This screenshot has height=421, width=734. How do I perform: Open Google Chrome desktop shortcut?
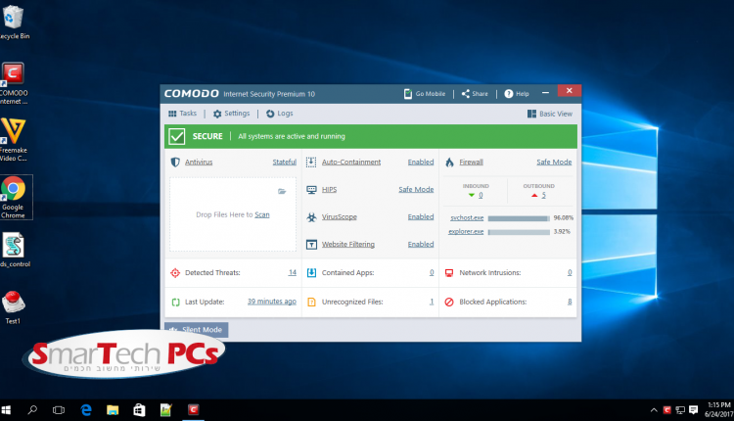(x=14, y=197)
